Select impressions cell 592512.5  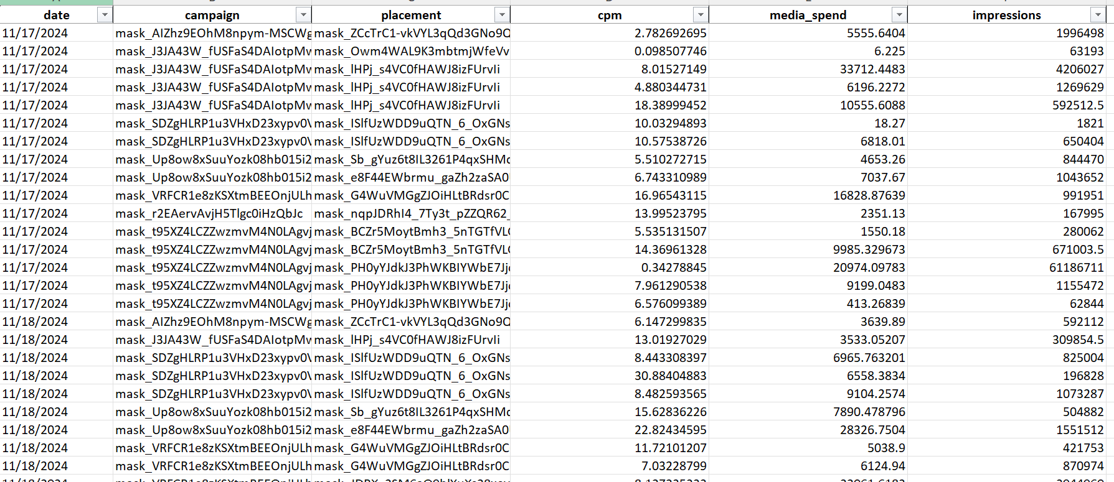pyautogui.click(x=1007, y=105)
